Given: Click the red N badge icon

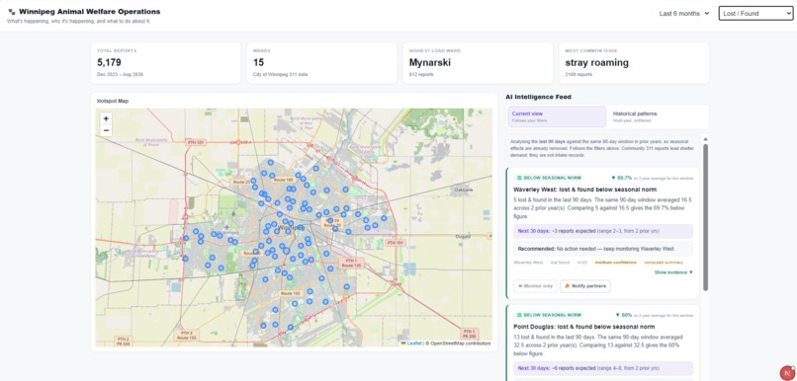Looking at the screenshot, I should tap(787, 373).
